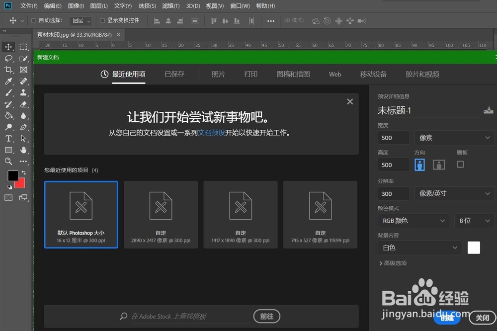Dismiss the welcome banner with its X
Image resolution: width=497 pixels, height=331 pixels.
pyautogui.click(x=350, y=101)
